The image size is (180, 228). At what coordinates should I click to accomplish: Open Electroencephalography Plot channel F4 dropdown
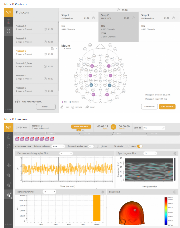66,153
